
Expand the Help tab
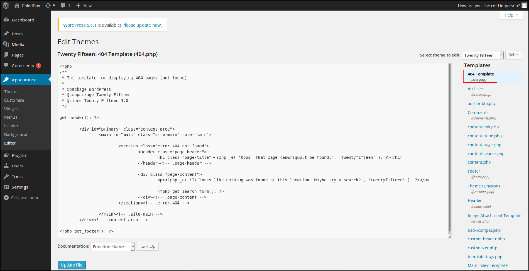(511, 15)
